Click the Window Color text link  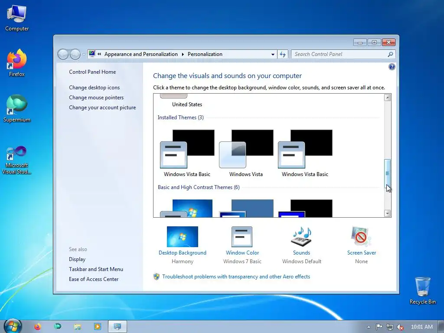click(x=242, y=253)
